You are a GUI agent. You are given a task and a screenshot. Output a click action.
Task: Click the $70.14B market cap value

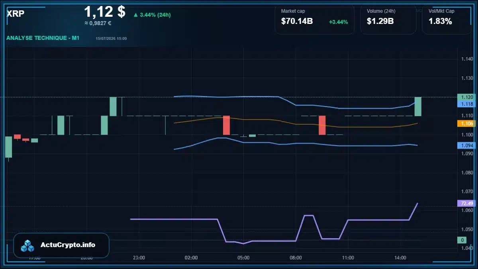297,22
